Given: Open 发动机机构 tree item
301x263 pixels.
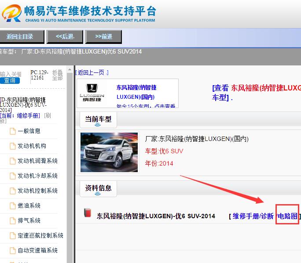Looking at the screenshot, I should click(32, 146).
